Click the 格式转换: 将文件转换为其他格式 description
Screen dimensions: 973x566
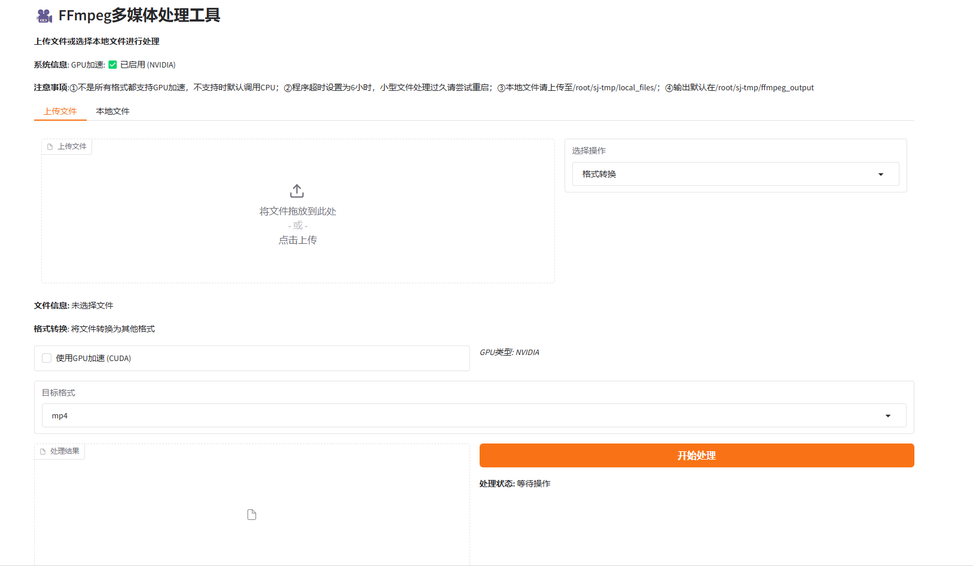pos(94,329)
